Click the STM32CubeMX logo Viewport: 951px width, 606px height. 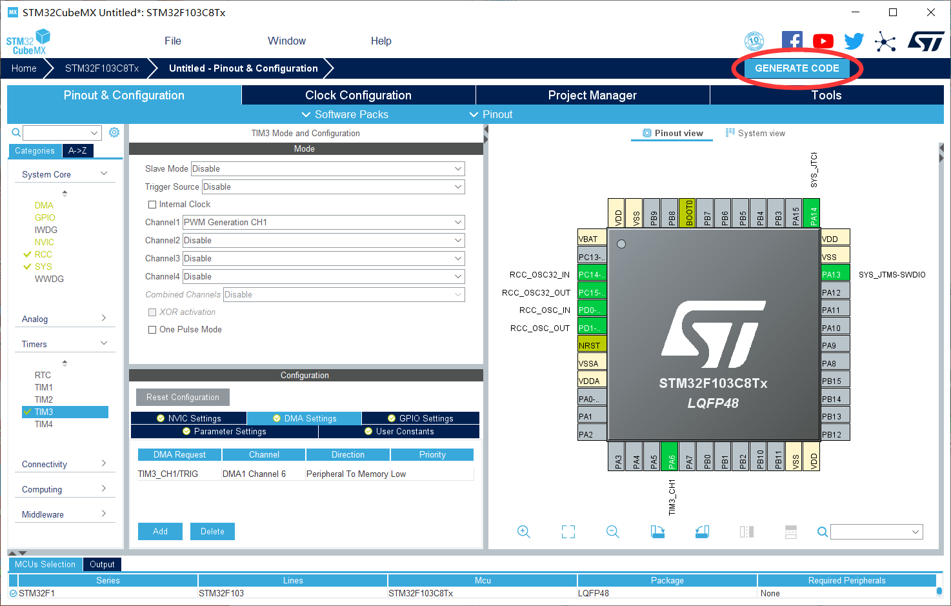tap(28, 42)
